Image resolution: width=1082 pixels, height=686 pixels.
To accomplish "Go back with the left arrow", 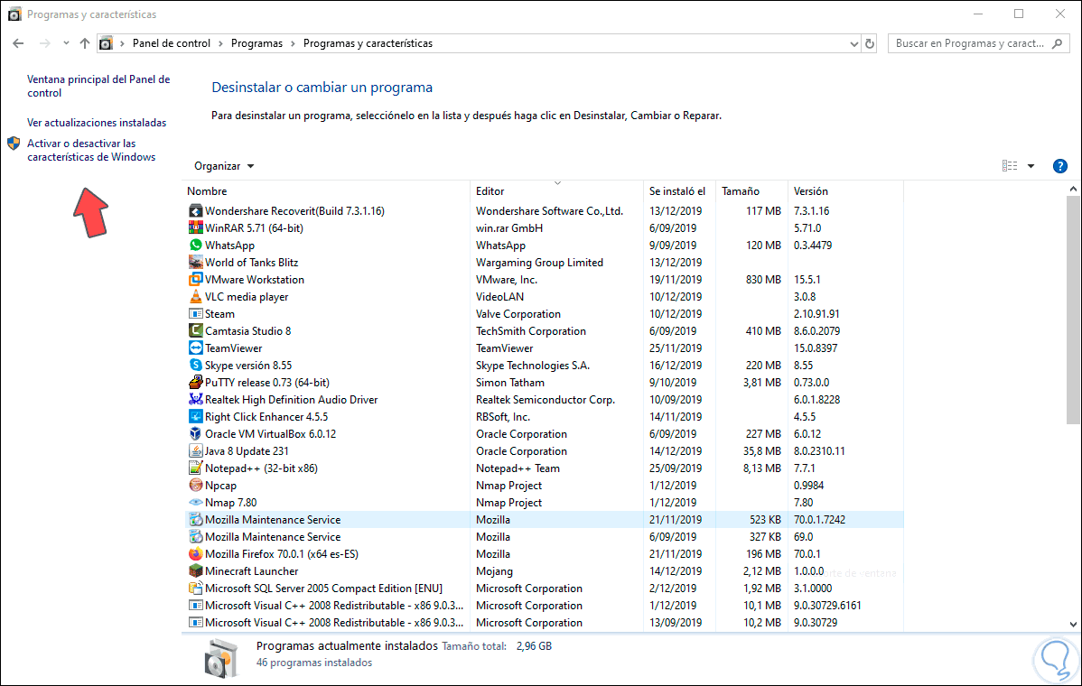I will click(x=19, y=43).
